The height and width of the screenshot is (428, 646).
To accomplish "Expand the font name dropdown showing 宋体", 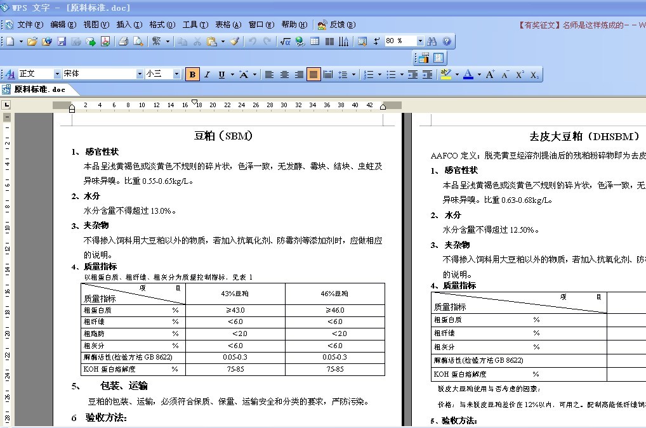I will (x=140, y=74).
